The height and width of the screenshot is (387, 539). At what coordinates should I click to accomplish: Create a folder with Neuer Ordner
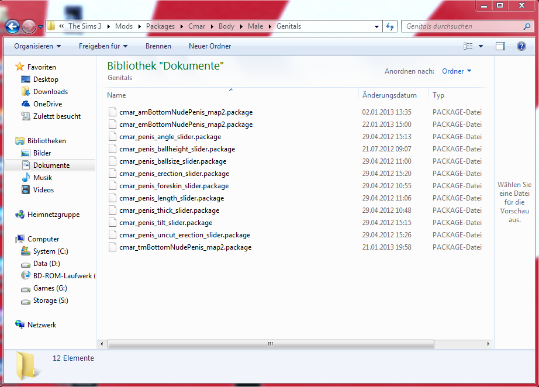pyautogui.click(x=210, y=46)
